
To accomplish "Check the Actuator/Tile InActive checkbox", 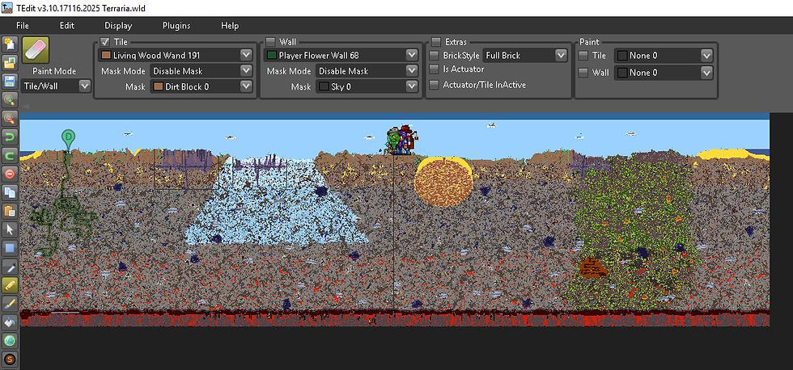I will (x=434, y=85).
